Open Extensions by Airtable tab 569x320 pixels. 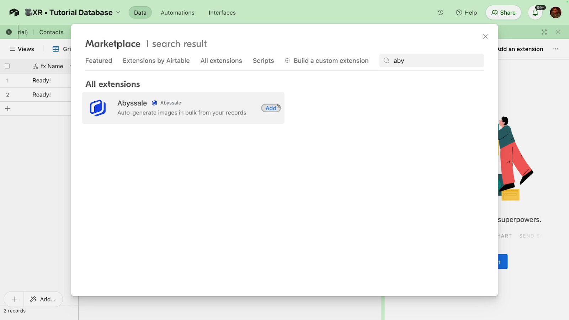[156, 61]
